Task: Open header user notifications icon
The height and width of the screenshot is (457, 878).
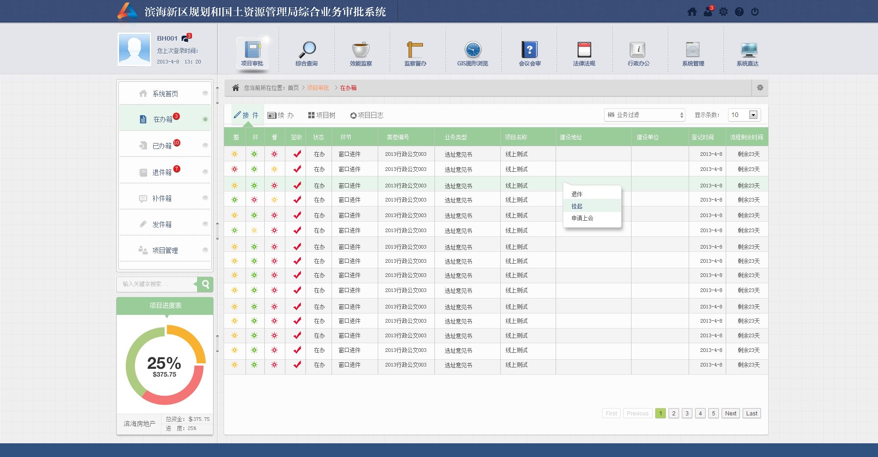Action: (x=708, y=11)
